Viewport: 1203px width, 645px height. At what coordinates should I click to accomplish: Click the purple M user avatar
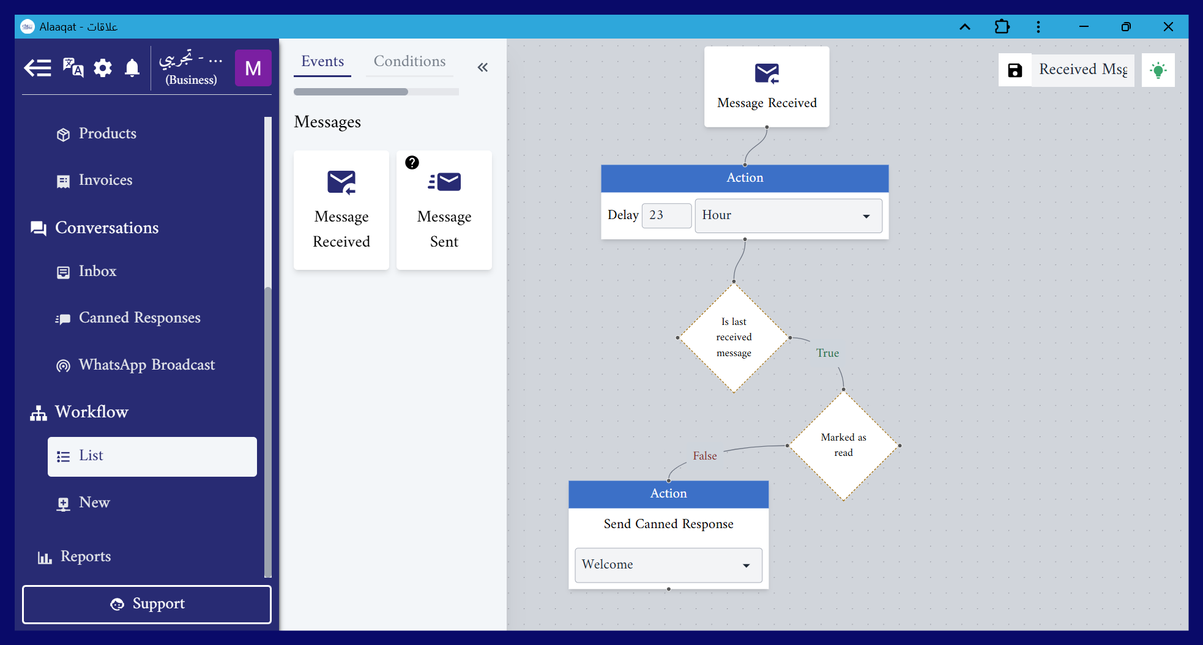pyautogui.click(x=253, y=68)
